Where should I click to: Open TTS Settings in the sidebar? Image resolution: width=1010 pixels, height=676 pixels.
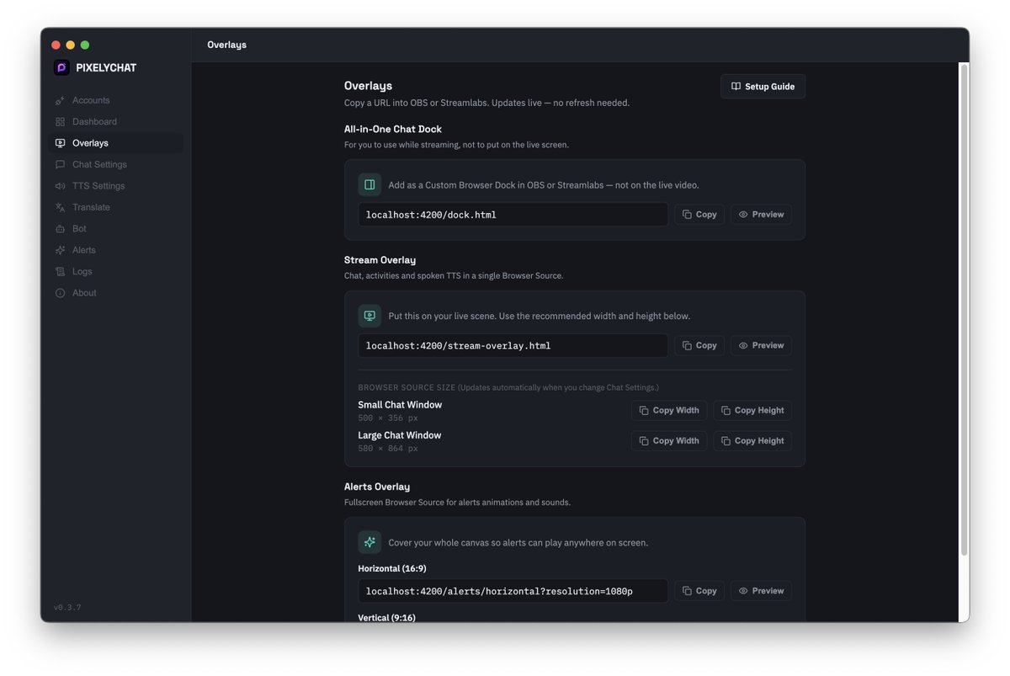click(x=116, y=186)
